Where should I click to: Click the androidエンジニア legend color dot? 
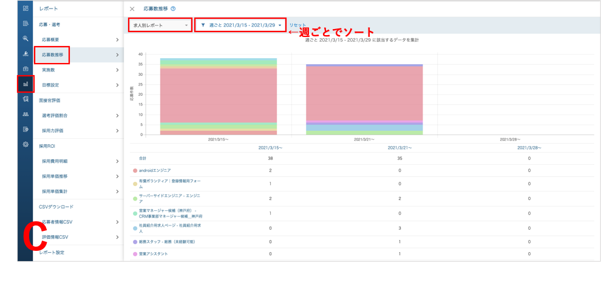point(135,170)
